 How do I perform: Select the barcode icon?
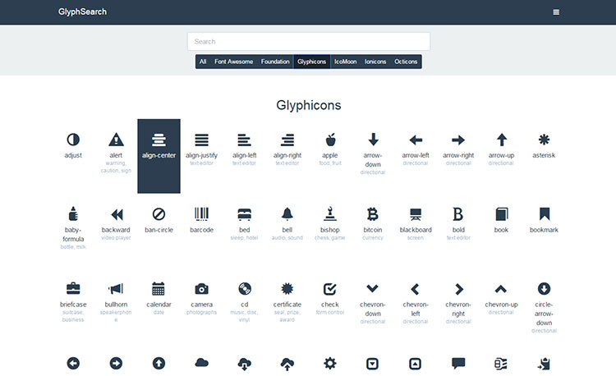[x=201, y=214]
